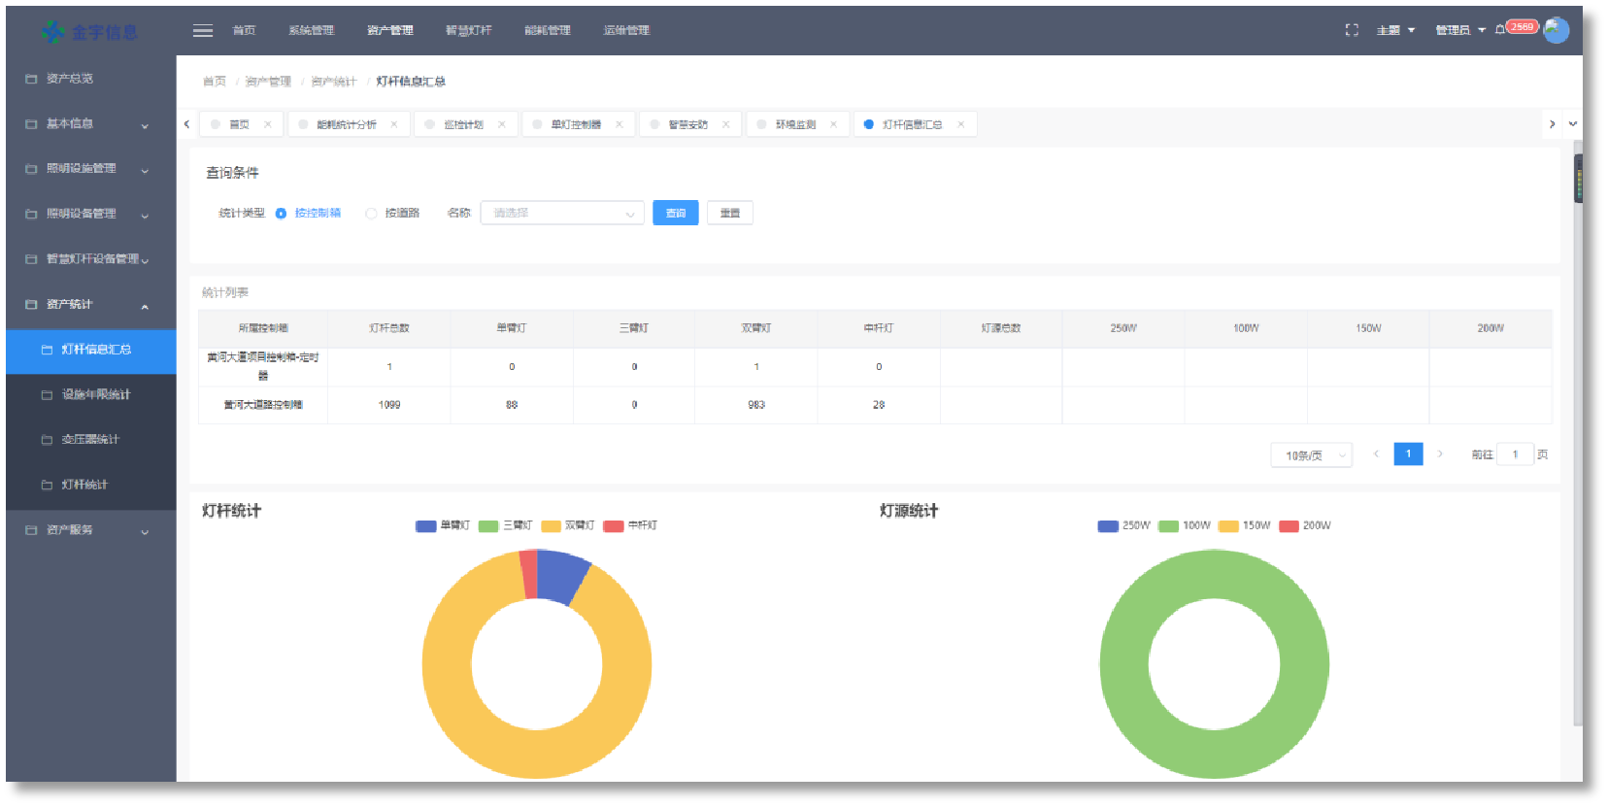Click the 金宇信息 logo
This screenshot has height=807, width=1608.
89,32
